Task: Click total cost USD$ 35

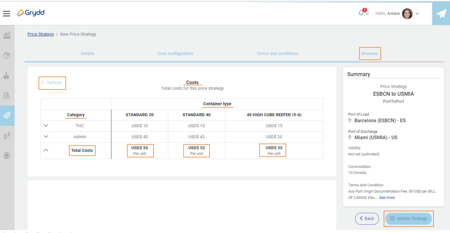Action: (274, 148)
